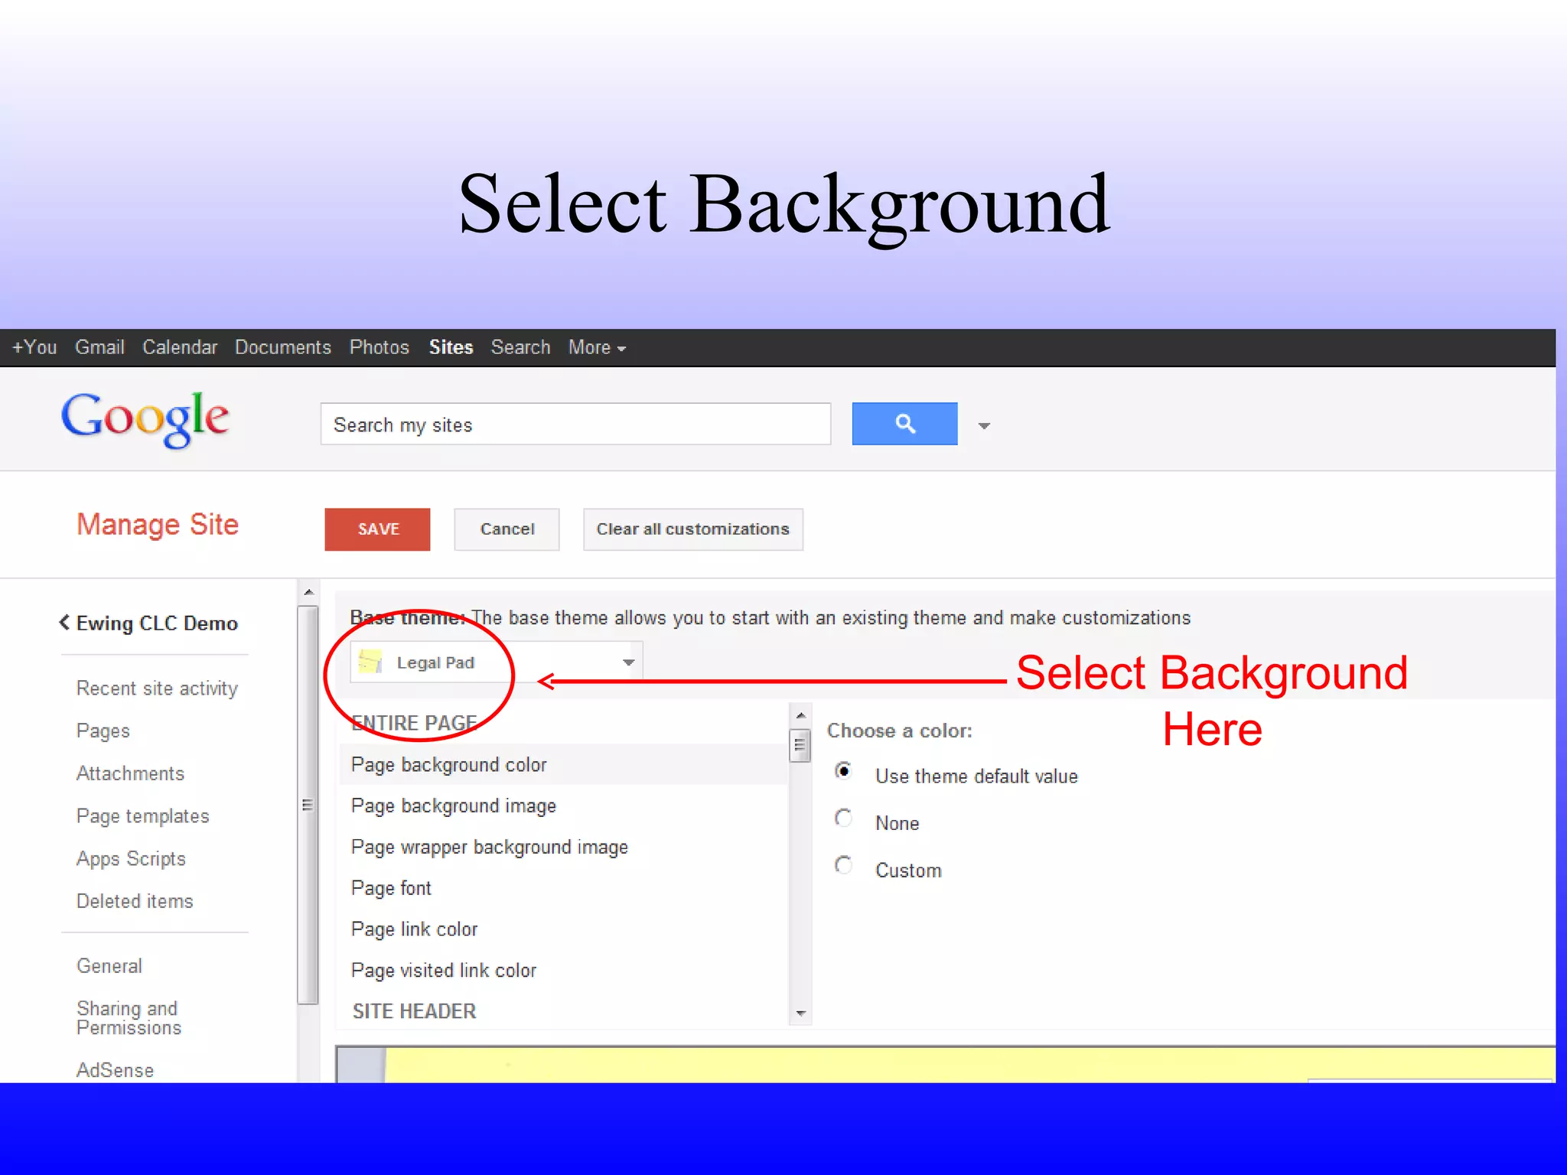
Task: Click back chevron next to Ewing CLC Demo
Action: coord(64,623)
